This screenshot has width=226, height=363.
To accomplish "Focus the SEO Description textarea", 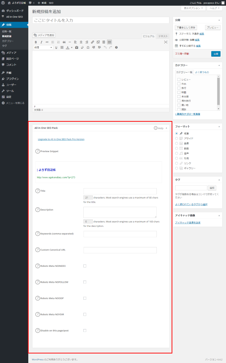I will pyautogui.click(x=120, y=212).
